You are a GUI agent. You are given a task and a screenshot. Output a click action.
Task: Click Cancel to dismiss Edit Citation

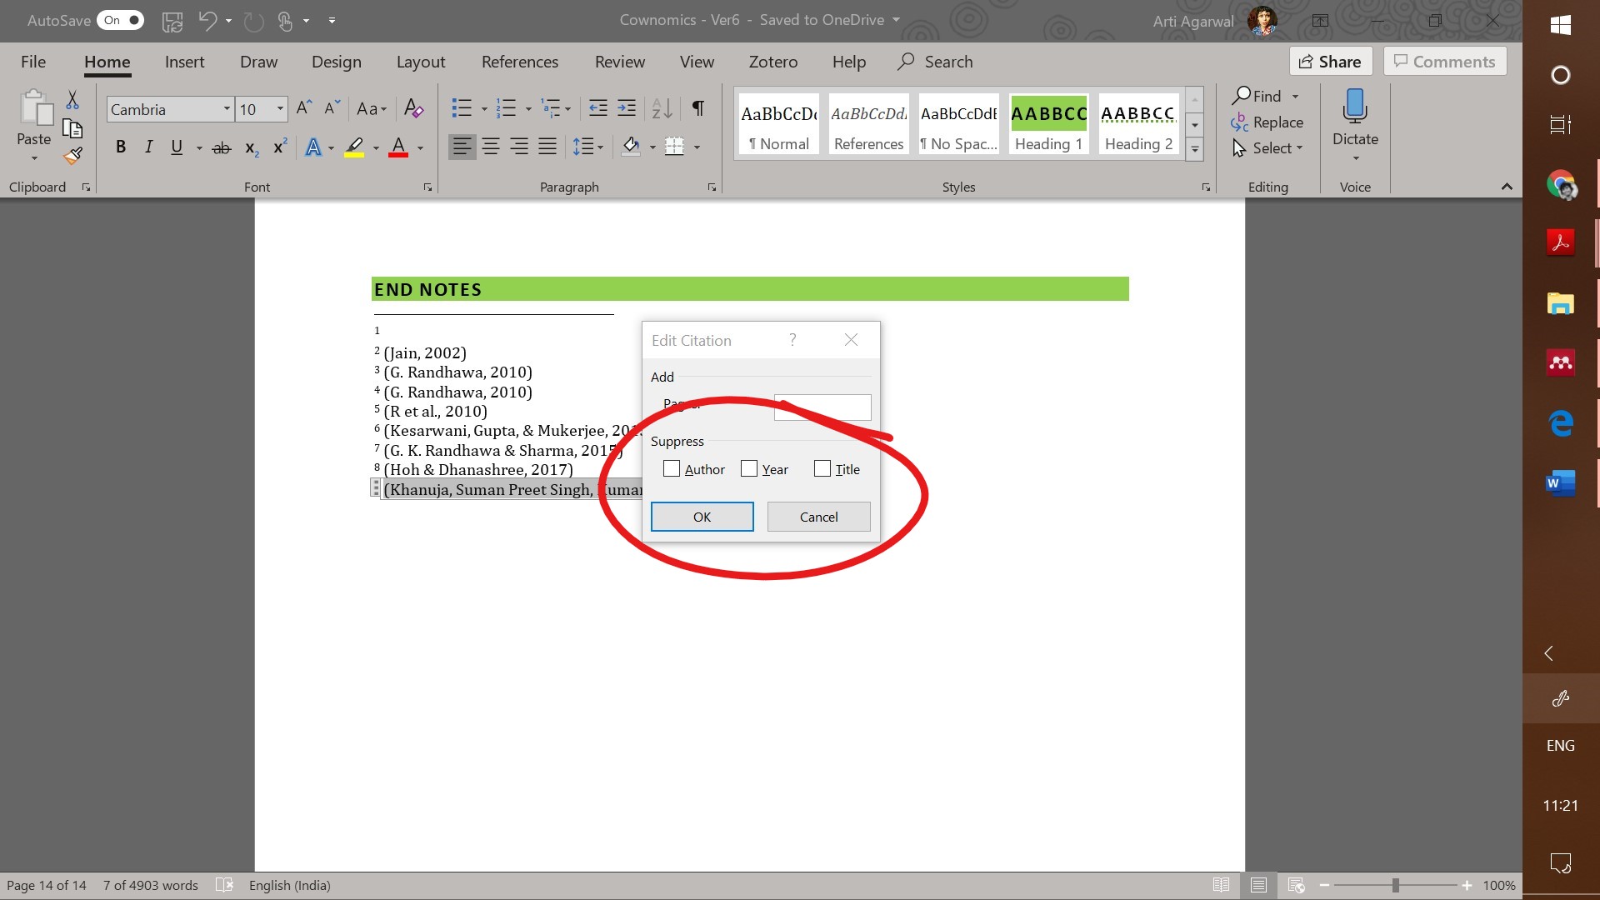818,517
